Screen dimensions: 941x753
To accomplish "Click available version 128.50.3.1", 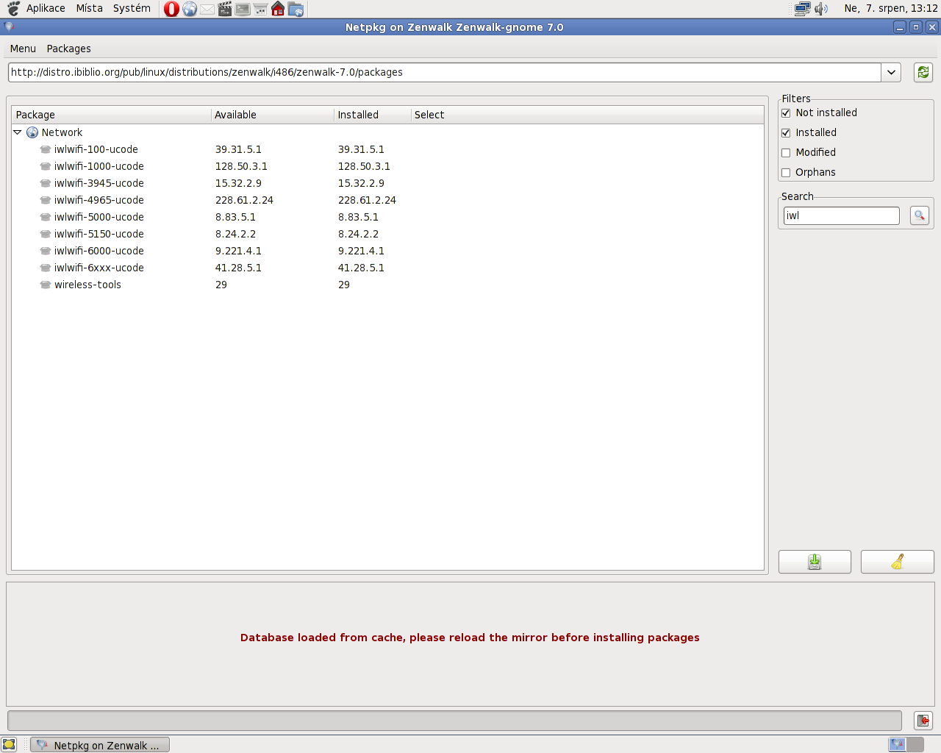I will click(241, 166).
